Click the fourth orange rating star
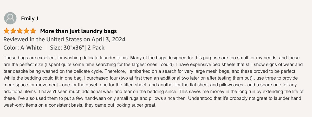312x117 pixels. [26, 31]
